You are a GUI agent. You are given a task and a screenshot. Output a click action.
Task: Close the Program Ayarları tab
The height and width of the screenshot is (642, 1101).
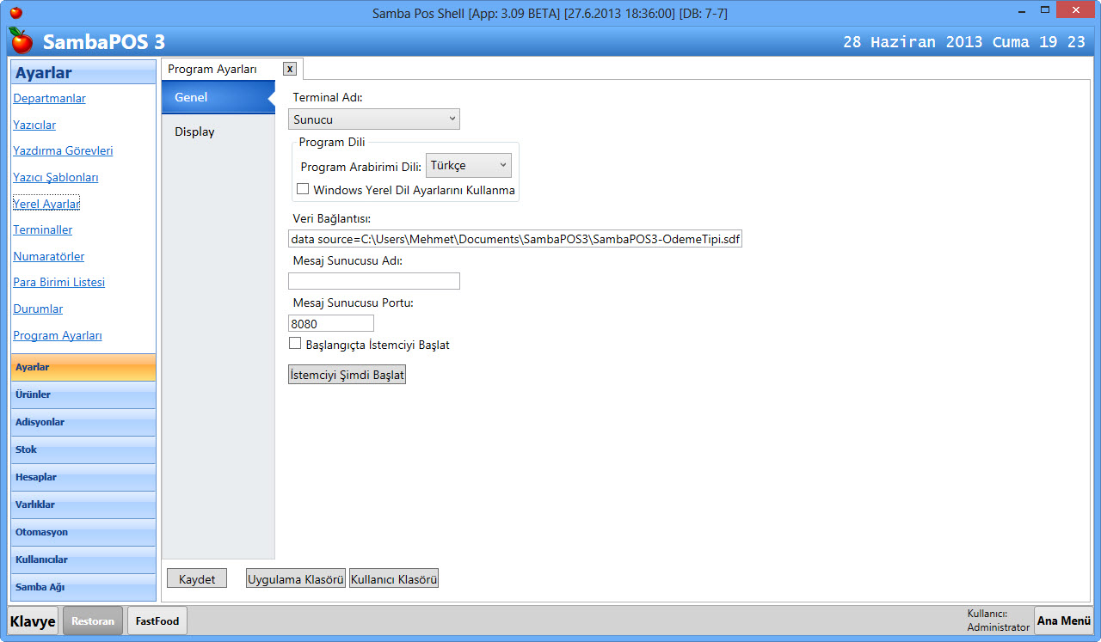[290, 69]
